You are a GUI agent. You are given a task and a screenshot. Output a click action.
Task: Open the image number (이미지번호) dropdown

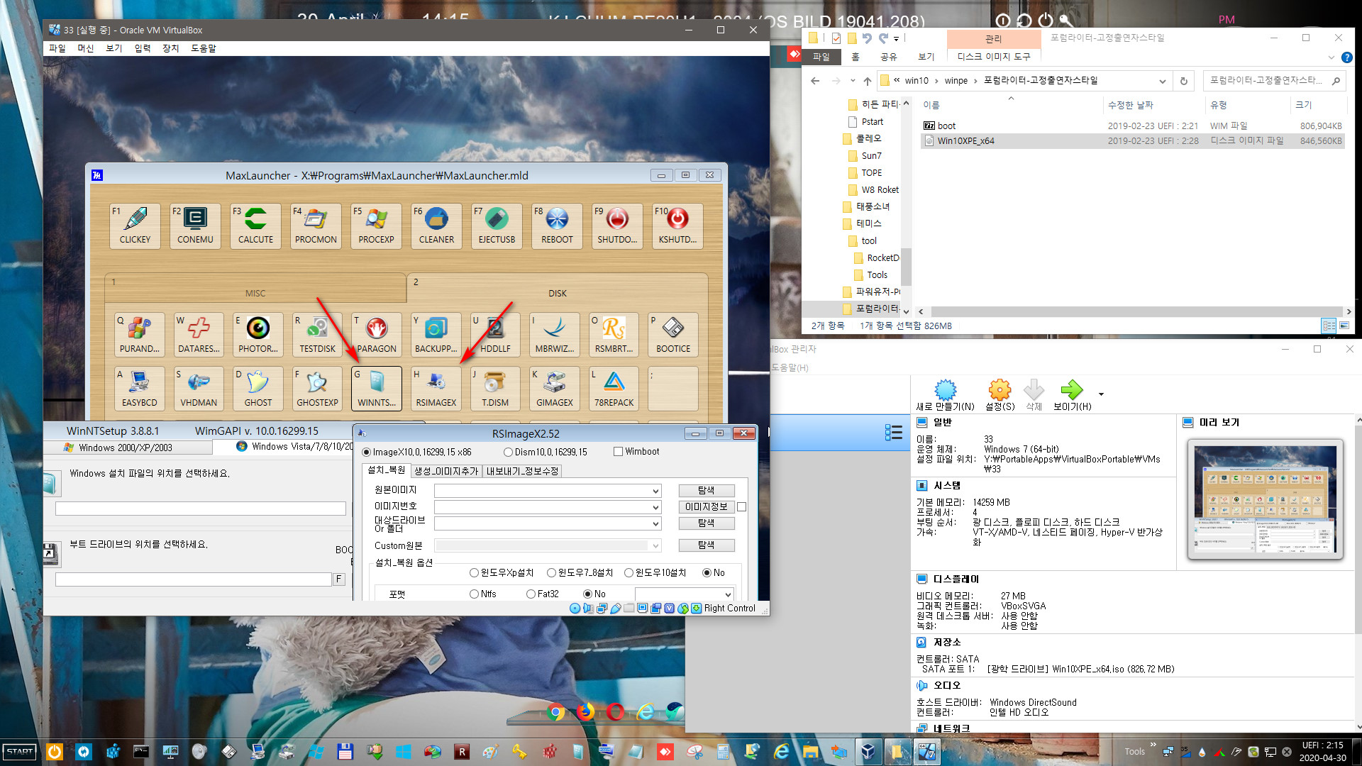655,507
